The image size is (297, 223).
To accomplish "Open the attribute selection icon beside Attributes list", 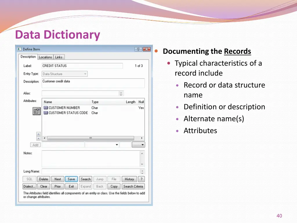I will tap(37, 111).
